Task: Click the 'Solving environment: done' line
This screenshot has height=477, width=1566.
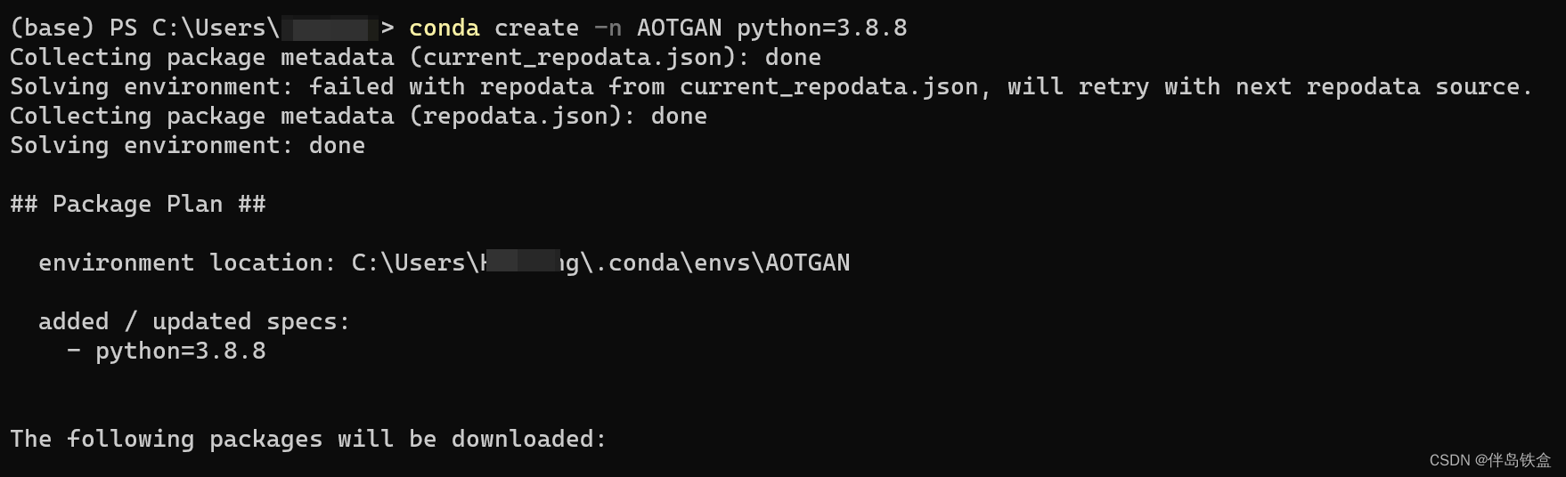Action: pos(187,146)
